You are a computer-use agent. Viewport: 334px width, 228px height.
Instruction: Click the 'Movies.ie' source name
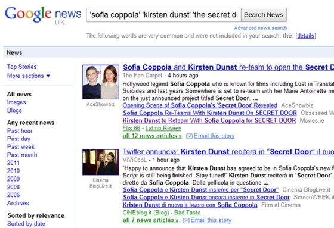312,121
